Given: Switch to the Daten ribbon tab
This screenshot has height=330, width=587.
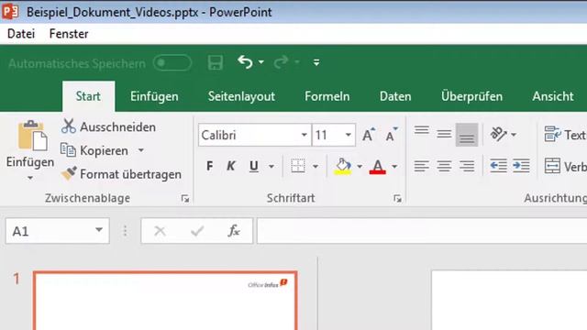Looking at the screenshot, I should pos(395,96).
